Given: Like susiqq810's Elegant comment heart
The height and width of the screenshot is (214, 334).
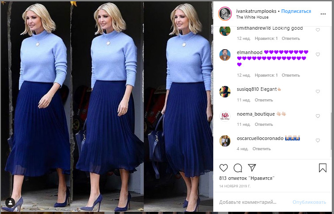Looking at the screenshot, I should click(x=318, y=92).
